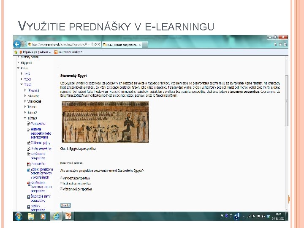This screenshot has height=228, width=304.
Task: Collapse the Kurzy tree node
Action: [x=18, y=68]
